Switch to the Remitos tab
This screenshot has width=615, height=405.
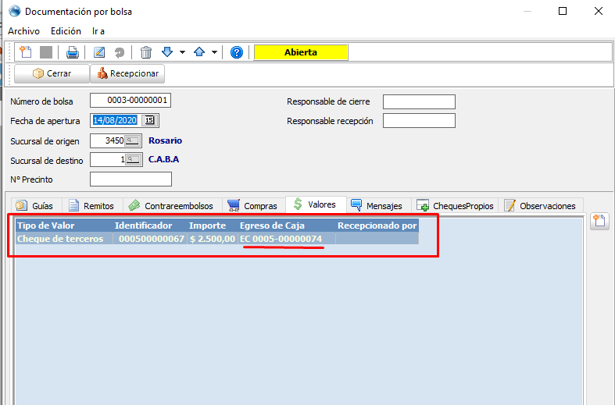91,206
